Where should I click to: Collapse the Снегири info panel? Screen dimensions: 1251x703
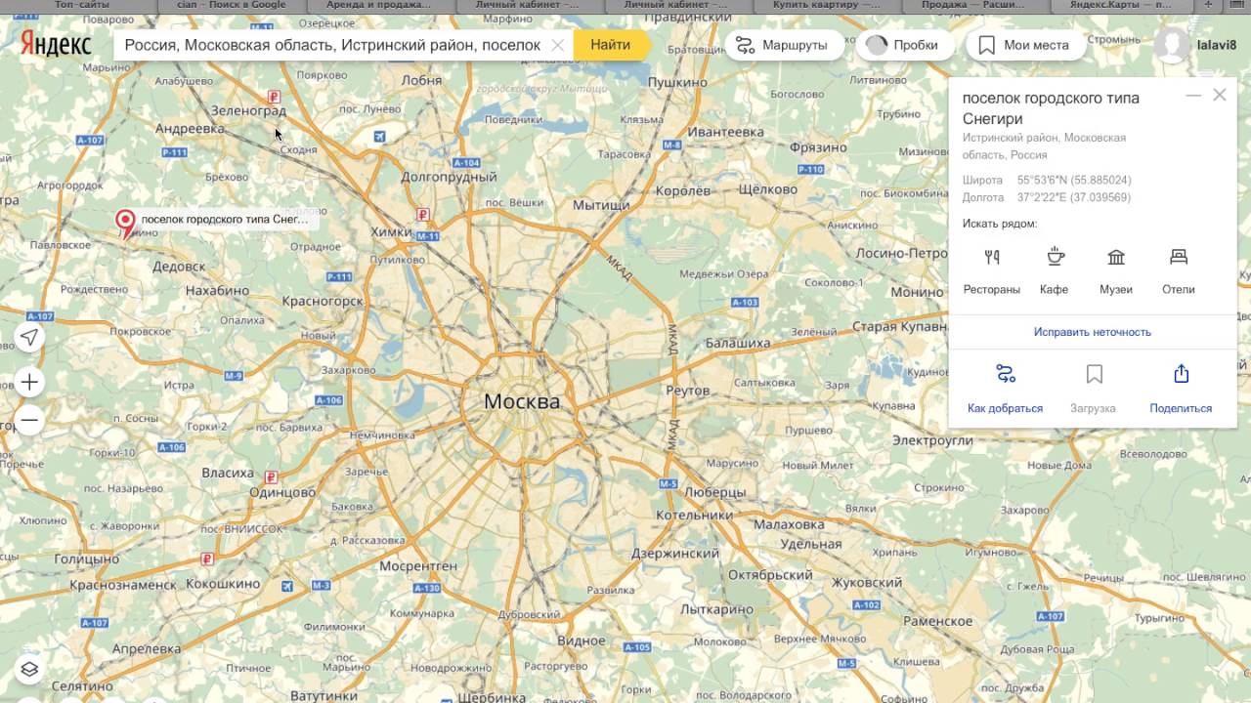point(1192,96)
